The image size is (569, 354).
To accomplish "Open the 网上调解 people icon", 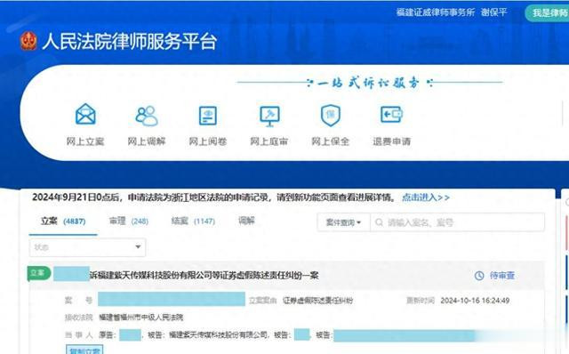I will point(147,116).
